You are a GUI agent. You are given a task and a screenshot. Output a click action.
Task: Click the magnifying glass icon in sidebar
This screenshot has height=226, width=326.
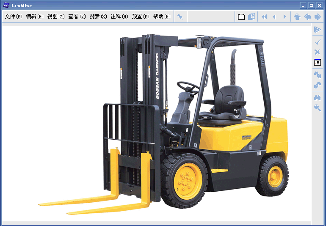317,108
